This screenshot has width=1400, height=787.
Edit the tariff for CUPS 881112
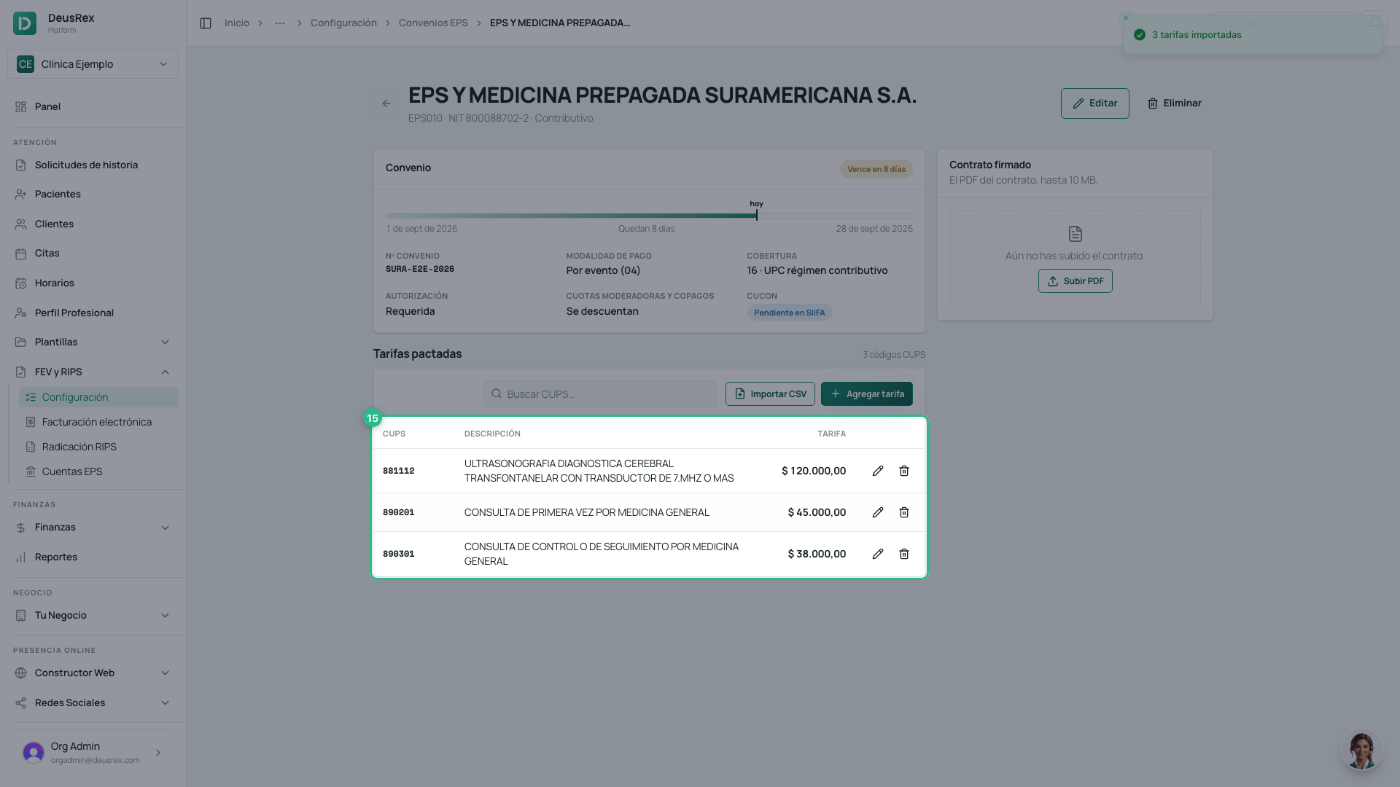point(878,471)
